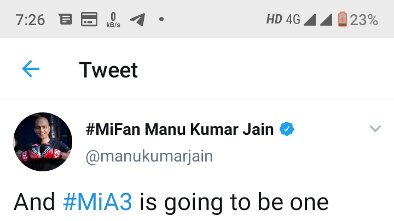The width and height of the screenshot is (394, 221).
Task: Open the tweet options chevron menu
Action: coord(375,129)
